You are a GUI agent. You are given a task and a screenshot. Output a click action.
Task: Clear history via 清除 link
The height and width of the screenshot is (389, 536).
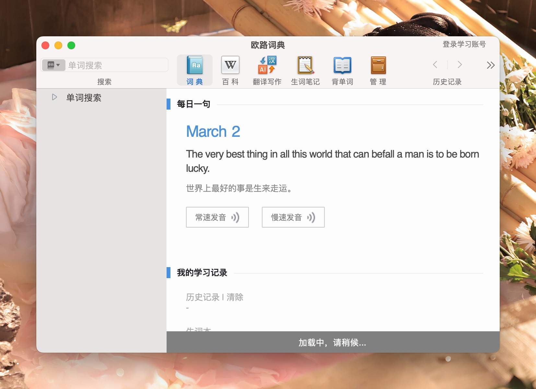coord(236,297)
